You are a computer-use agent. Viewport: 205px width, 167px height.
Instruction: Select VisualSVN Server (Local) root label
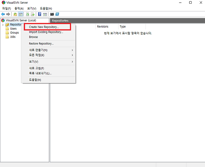[21, 21]
